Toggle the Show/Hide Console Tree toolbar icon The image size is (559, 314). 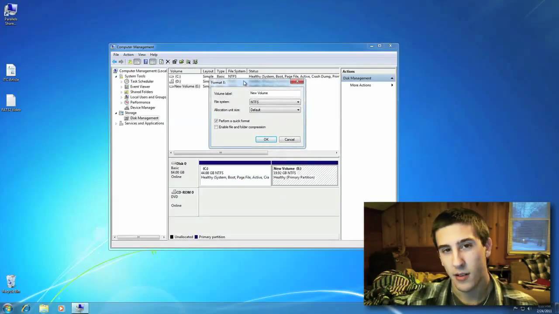coord(137,61)
